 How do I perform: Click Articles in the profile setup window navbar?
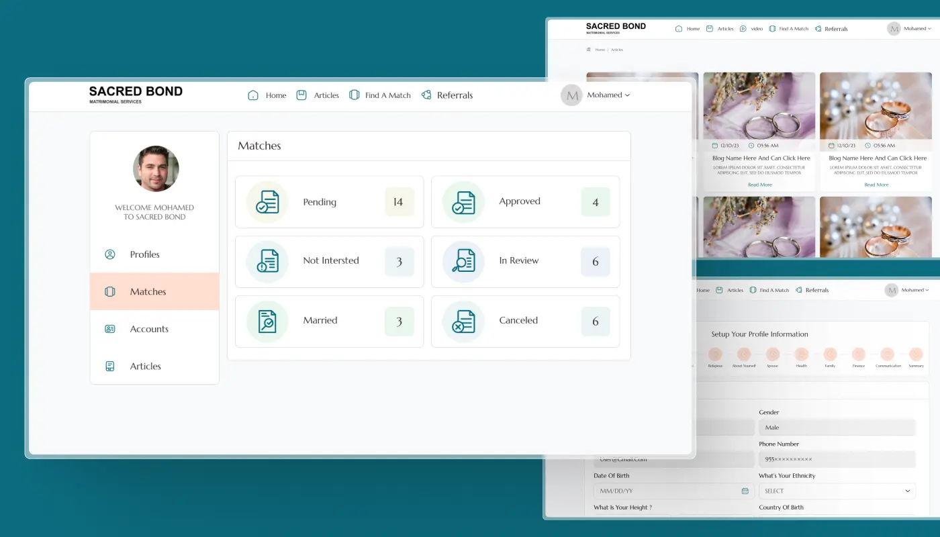[729, 290]
